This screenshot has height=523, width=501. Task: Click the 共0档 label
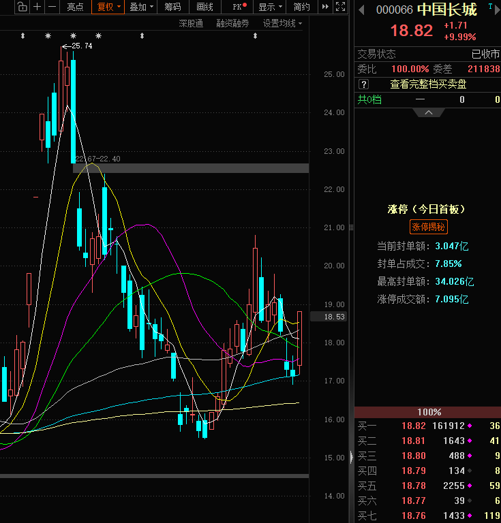369,99
